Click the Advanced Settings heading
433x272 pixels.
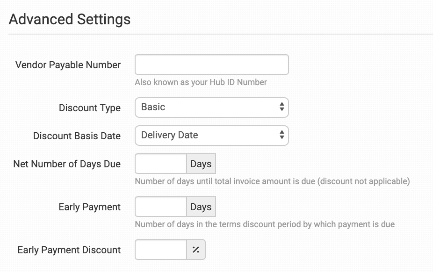click(x=70, y=20)
